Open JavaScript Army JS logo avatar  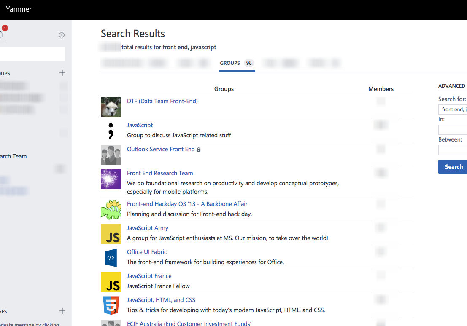click(111, 234)
